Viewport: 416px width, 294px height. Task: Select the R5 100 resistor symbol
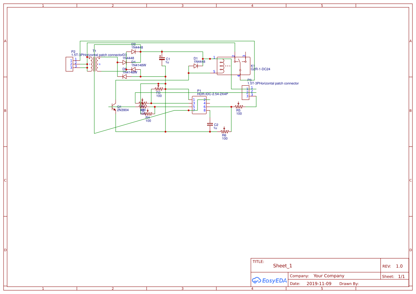pyautogui.click(x=238, y=106)
